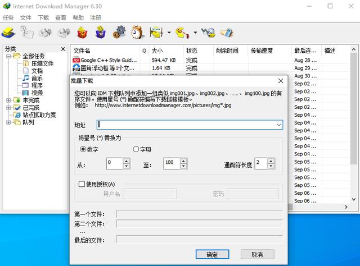Image resolution: width=360 pixels, height=266 pixels.
Task: Increase the 从 start number spinner
Action: (x=126, y=161)
